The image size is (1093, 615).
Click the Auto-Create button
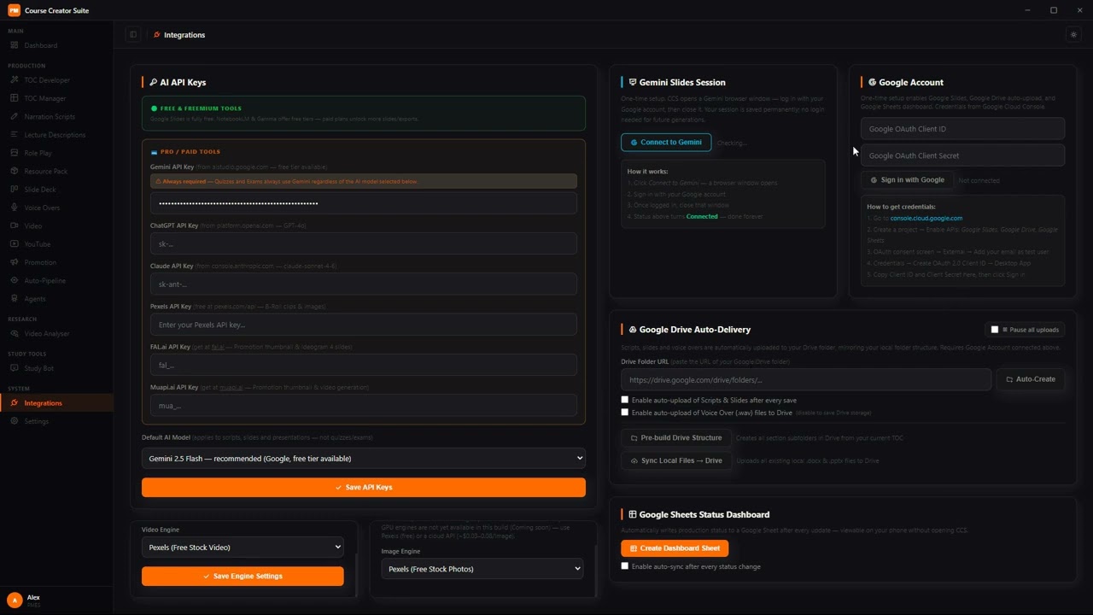[x=1031, y=379]
